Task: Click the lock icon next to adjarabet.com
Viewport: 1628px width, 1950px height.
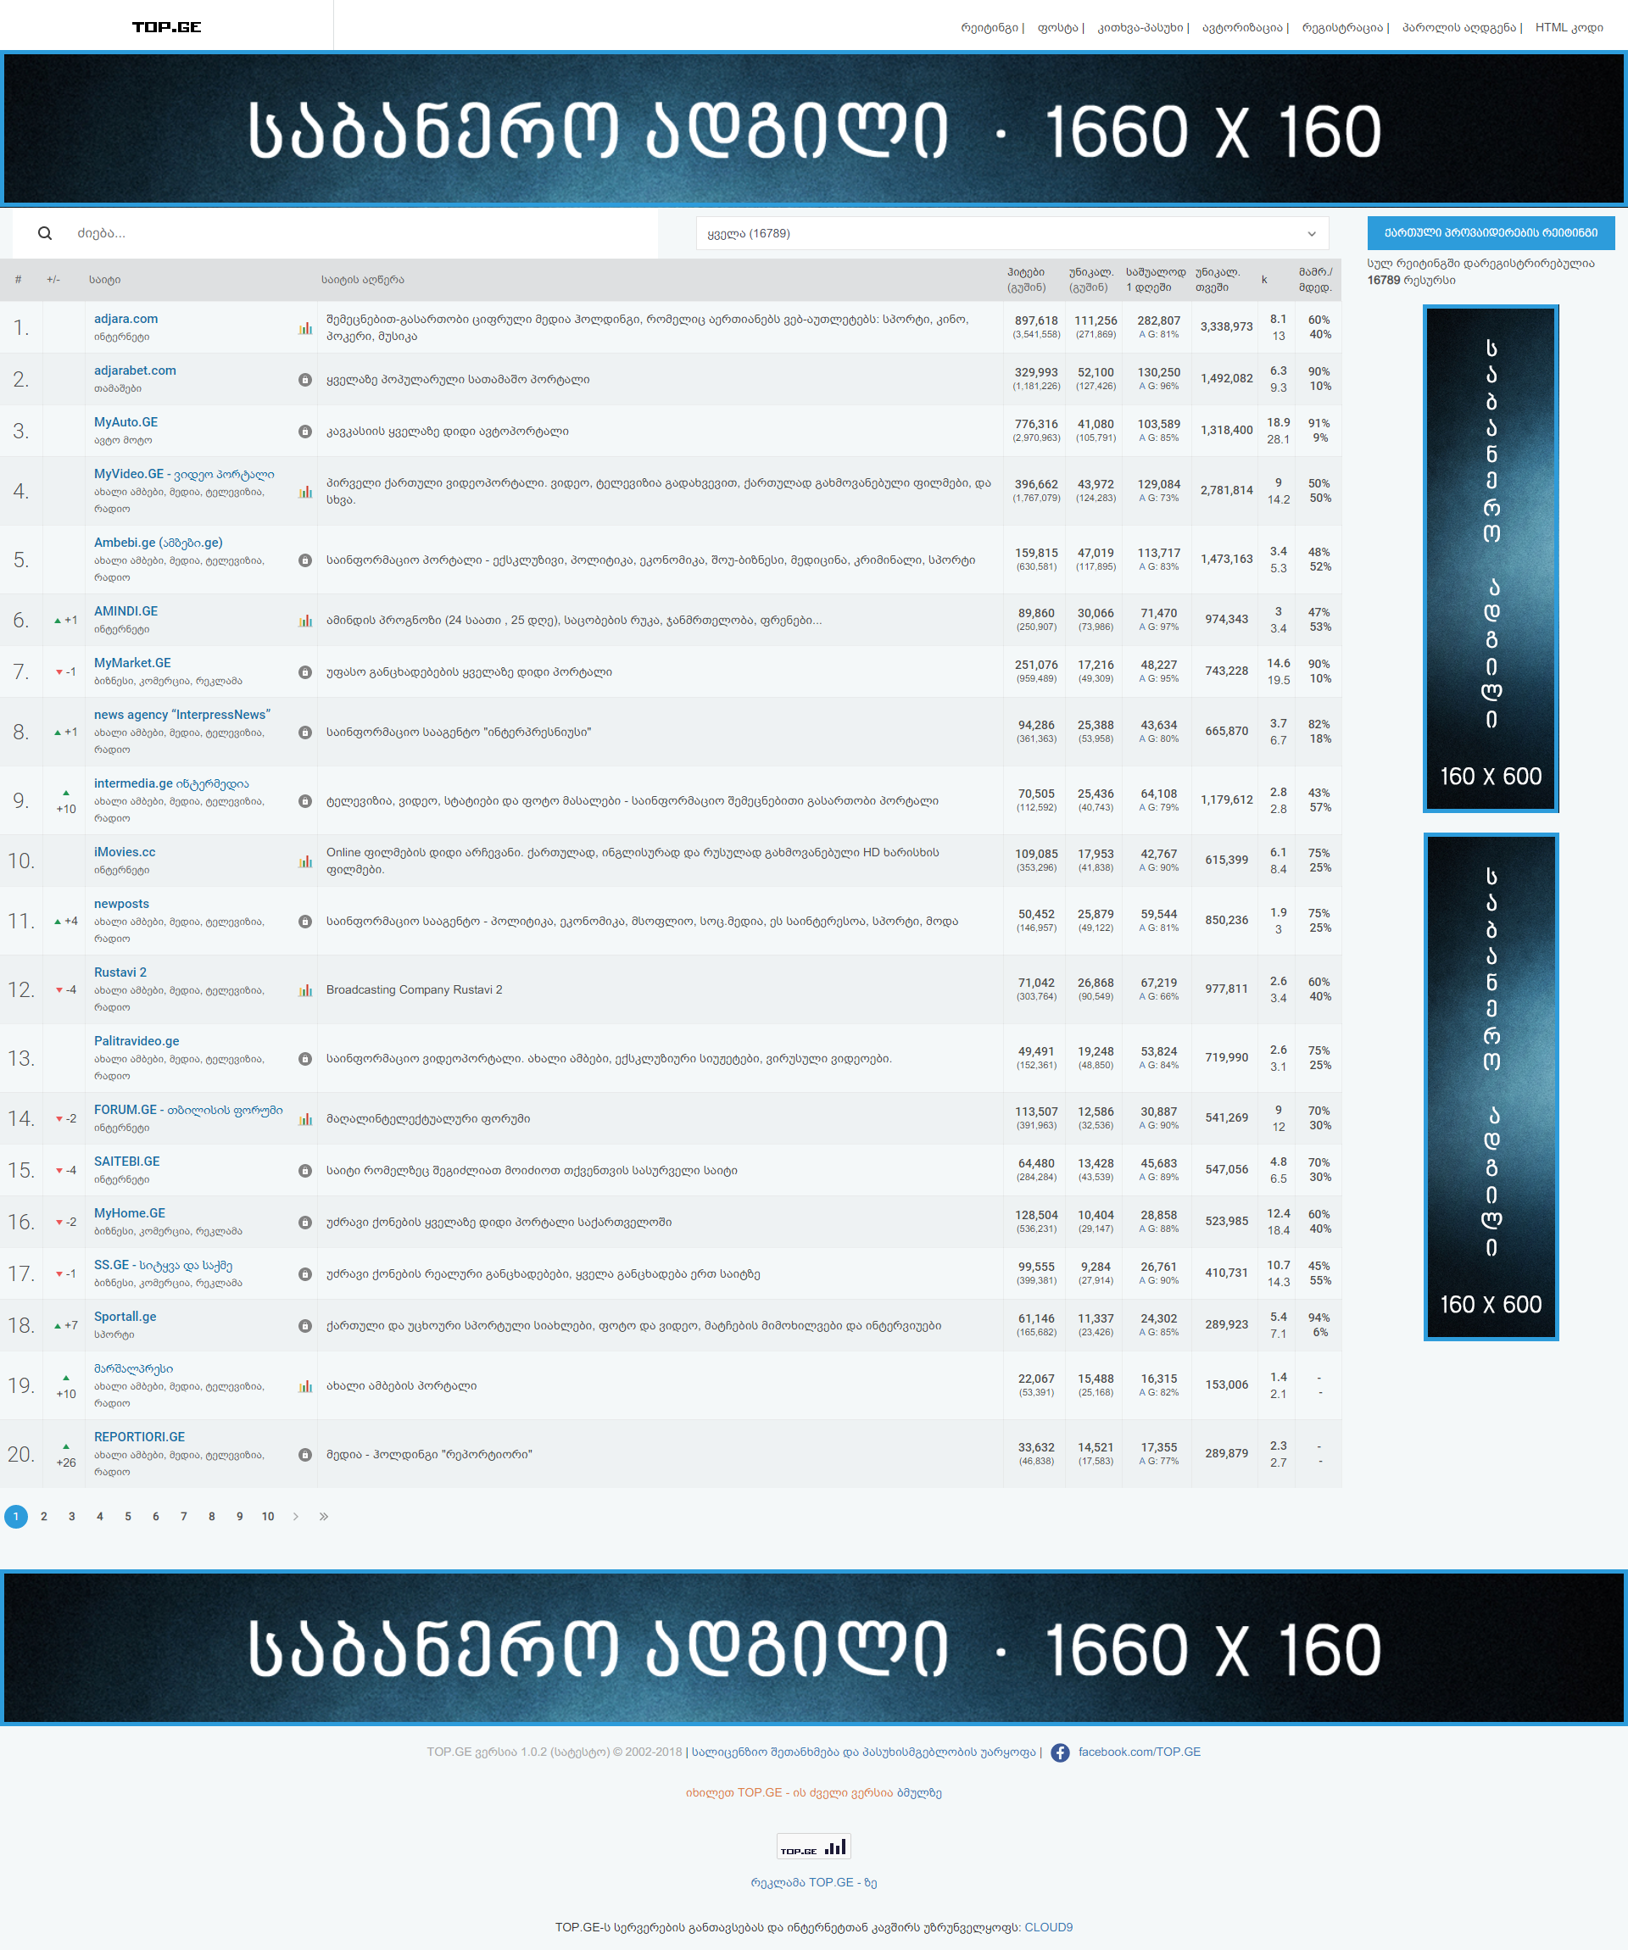Action: 304,380
